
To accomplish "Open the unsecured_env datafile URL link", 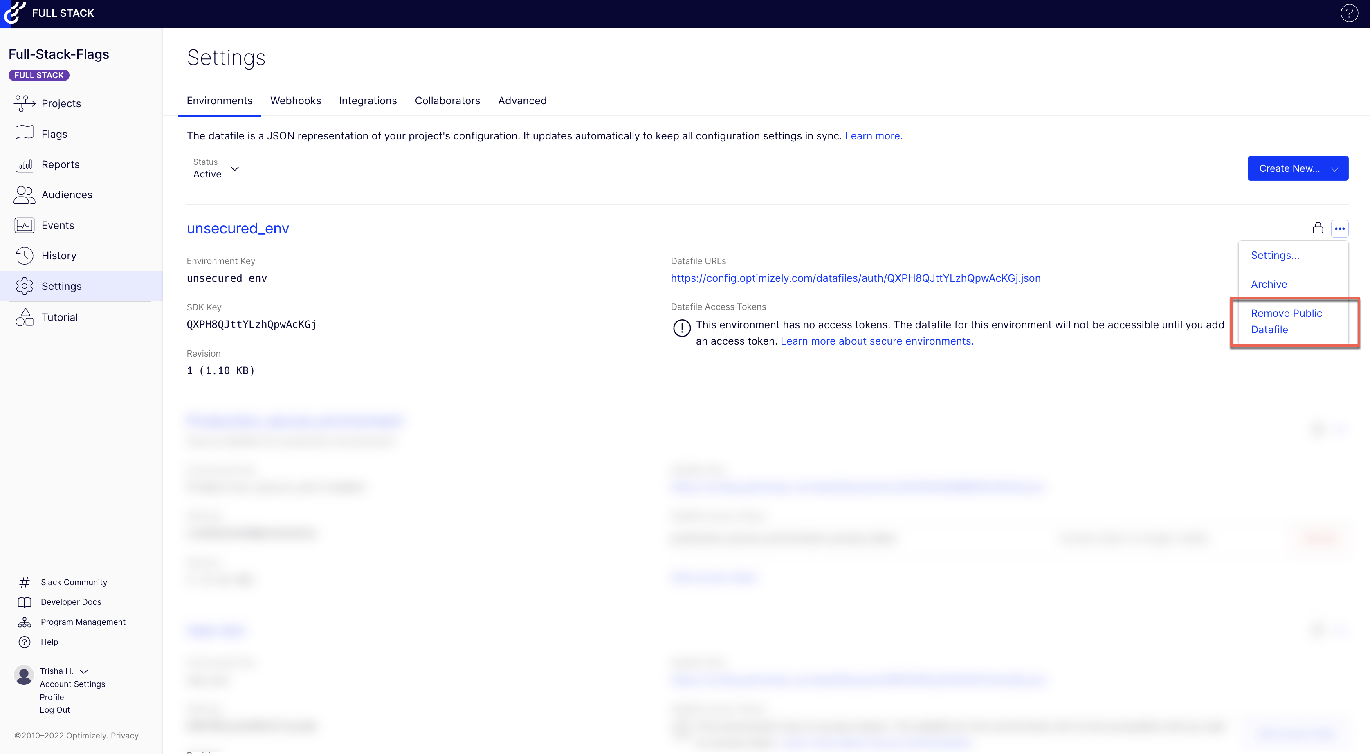I will coord(855,278).
